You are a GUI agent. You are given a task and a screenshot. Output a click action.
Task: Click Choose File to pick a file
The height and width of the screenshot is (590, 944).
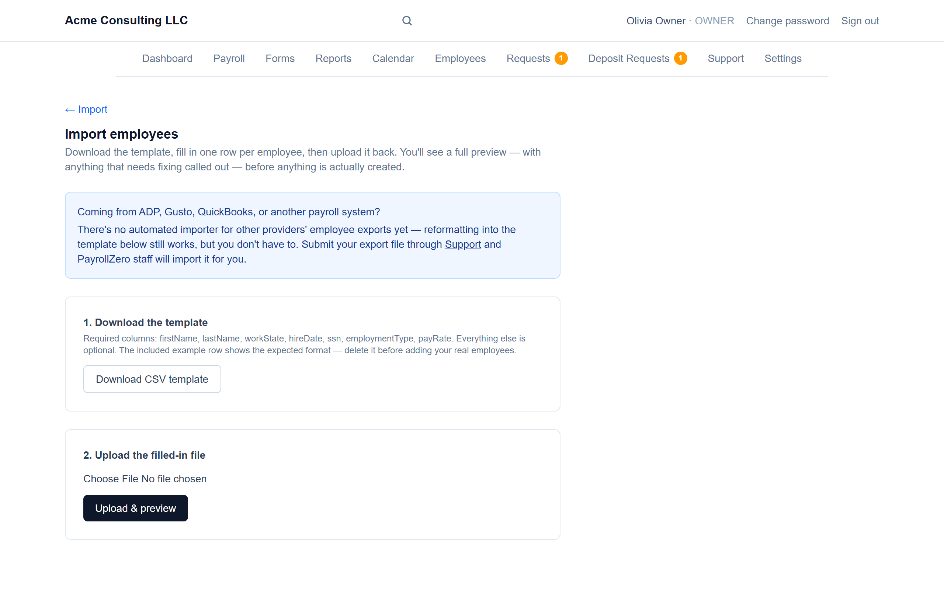coord(111,479)
